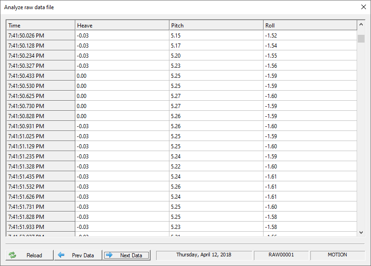
Task: Select row time 7:41:51.532 PM
Action: click(41, 186)
